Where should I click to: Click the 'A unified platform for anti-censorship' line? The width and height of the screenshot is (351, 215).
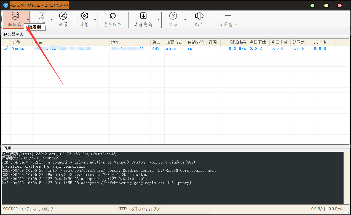click(44, 166)
